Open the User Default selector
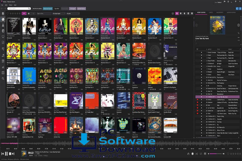This screenshot has width=242, height=161. pyautogui.click(x=218, y=2)
